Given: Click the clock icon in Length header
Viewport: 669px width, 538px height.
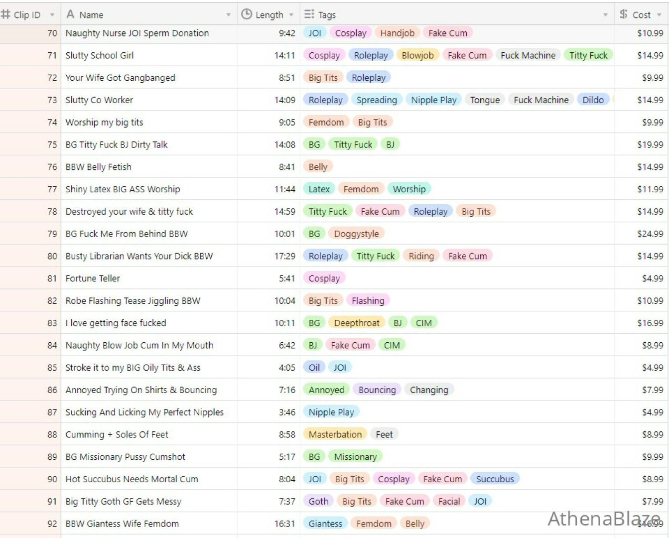Looking at the screenshot, I should 246,14.
